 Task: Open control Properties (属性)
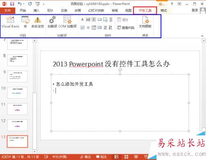122,20
